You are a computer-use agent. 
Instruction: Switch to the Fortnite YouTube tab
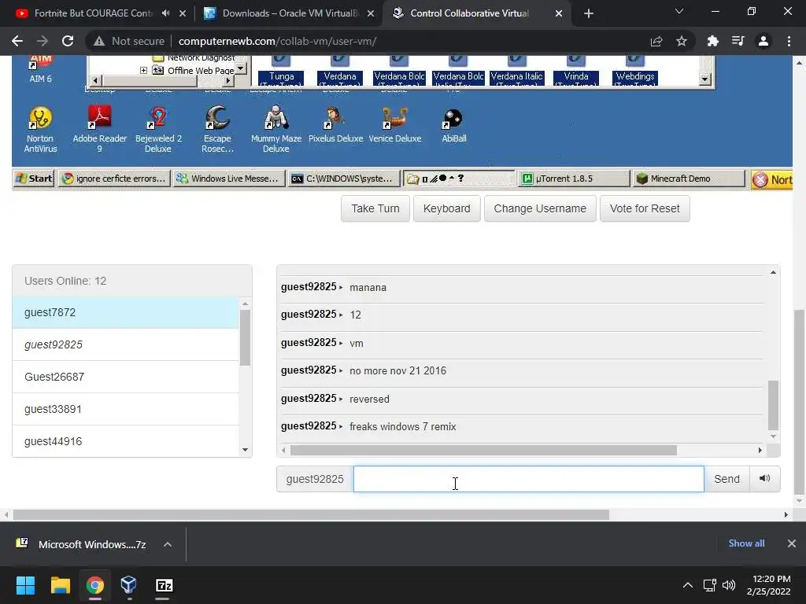click(93, 13)
